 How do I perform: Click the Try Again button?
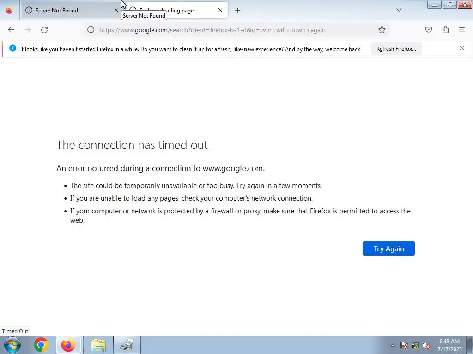pos(388,248)
